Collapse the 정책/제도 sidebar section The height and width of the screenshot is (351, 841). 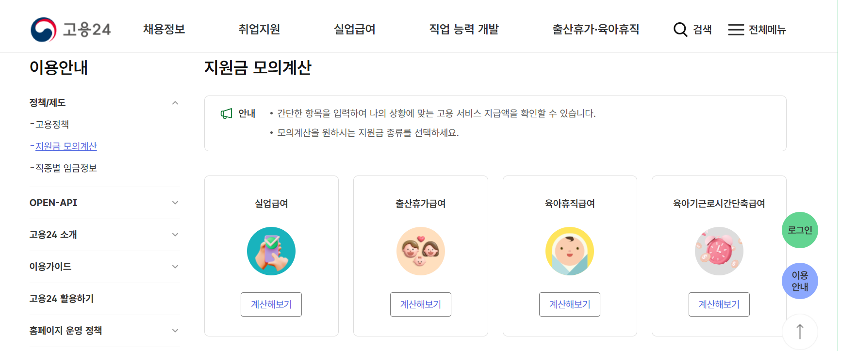tap(175, 102)
